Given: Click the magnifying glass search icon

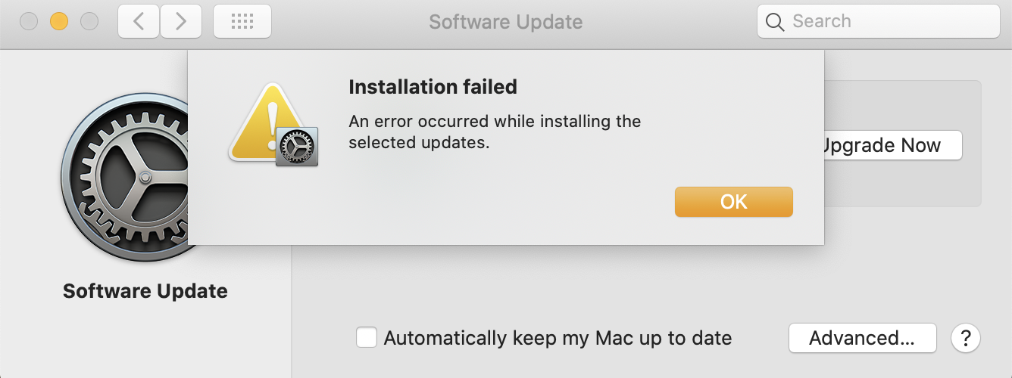Looking at the screenshot, I should tap(775, 22).
